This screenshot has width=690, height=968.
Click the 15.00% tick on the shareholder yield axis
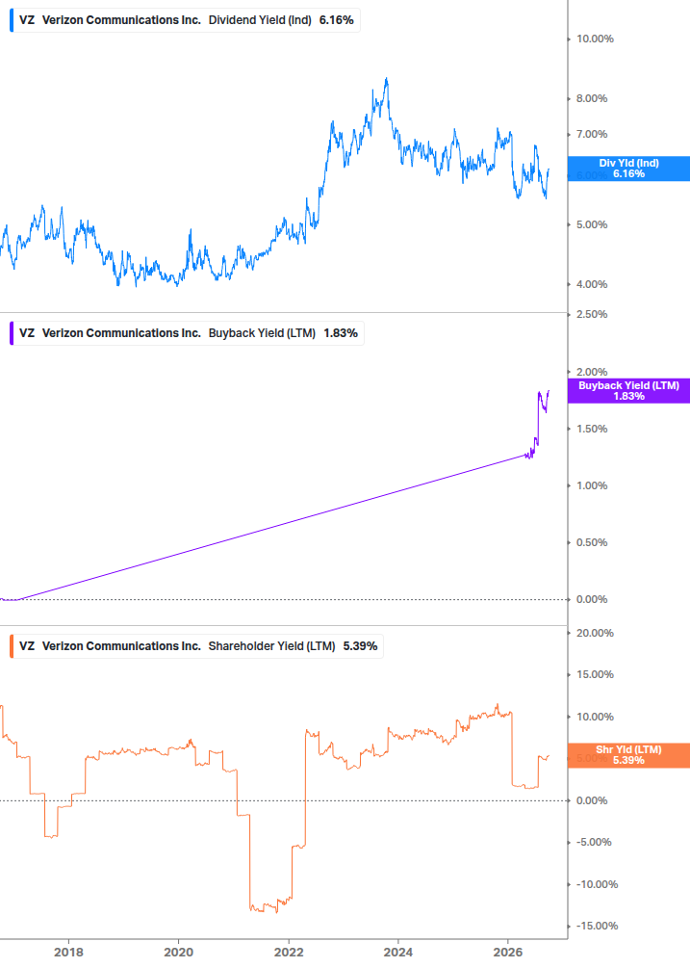(x=595, y=675)
